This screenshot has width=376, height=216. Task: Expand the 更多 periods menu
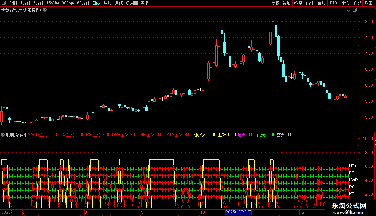pos(146,3)
